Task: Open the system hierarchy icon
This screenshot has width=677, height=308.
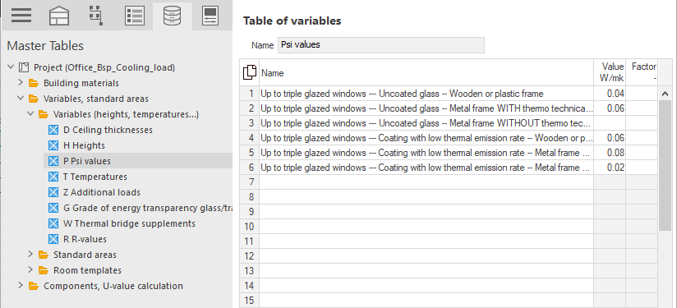Action: [96, 16]
